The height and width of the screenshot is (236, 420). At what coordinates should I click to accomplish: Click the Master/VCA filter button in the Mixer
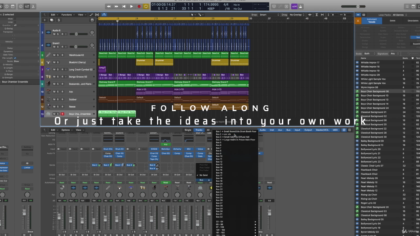[x=322, y=130]
